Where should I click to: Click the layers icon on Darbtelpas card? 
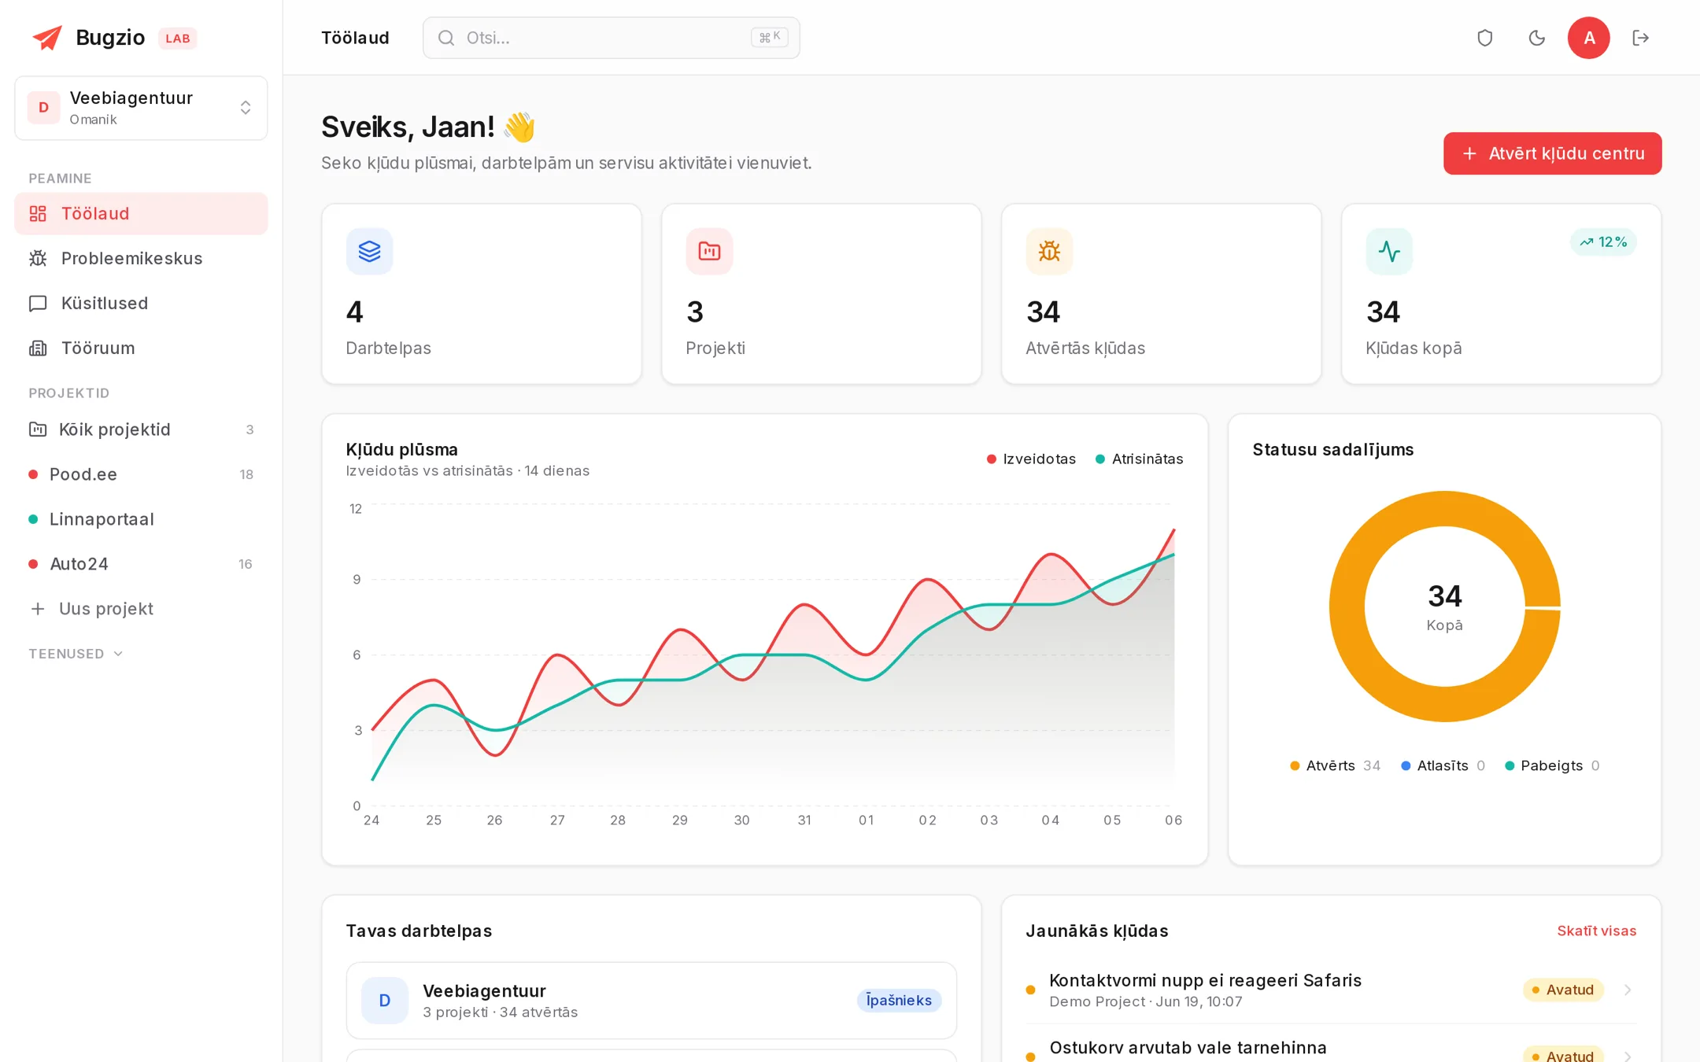pyautogui.click(x=369, y=251)
